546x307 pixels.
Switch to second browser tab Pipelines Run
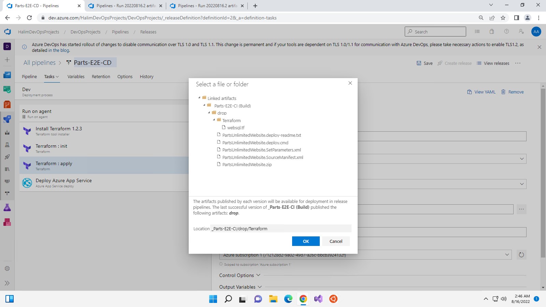[x=125, y=6]
